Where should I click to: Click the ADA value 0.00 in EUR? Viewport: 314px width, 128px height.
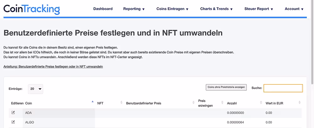pos(269,113)
